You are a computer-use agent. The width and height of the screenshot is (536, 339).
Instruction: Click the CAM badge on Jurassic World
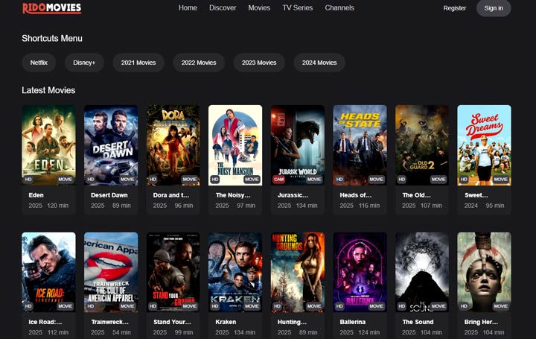pyautogui.click(x=279, y=180)
